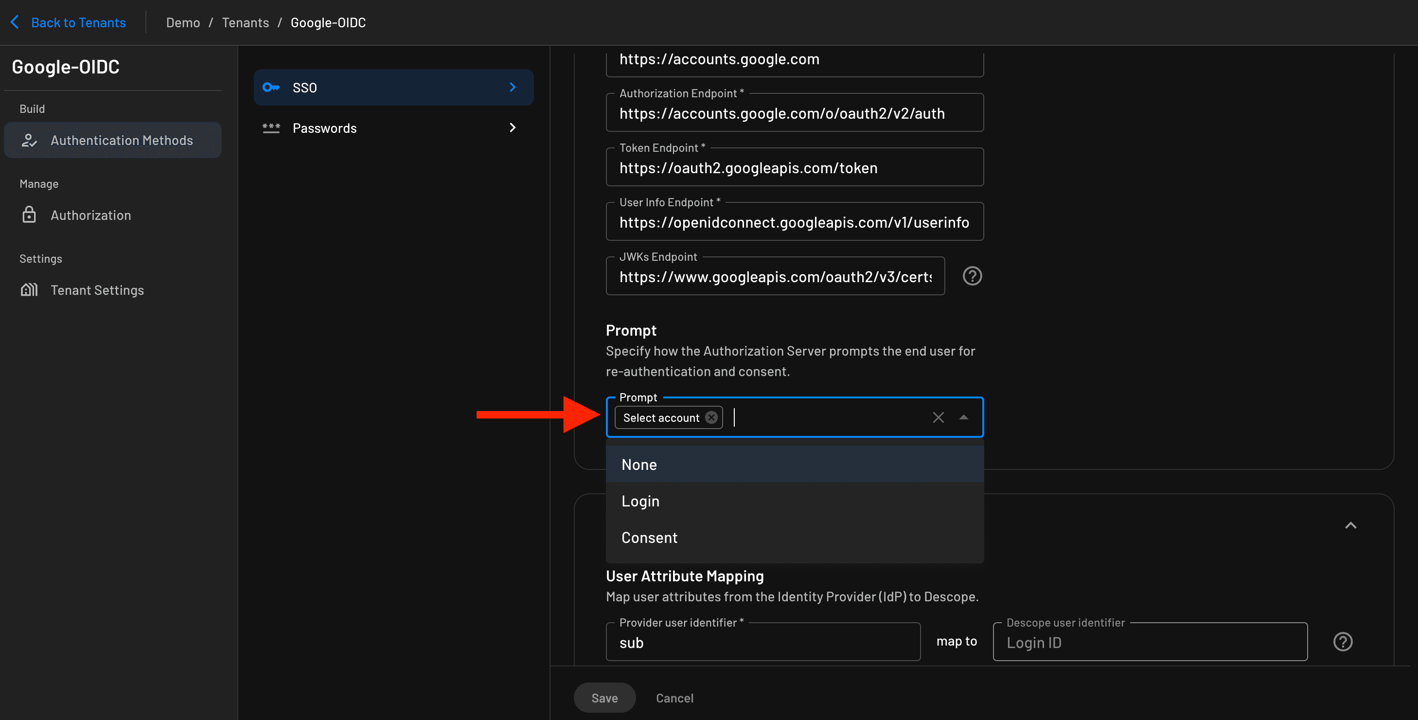The image size is (1418, 720).
Task: Click the Save button
Action: pyautogui.click(x=604, y=698)
